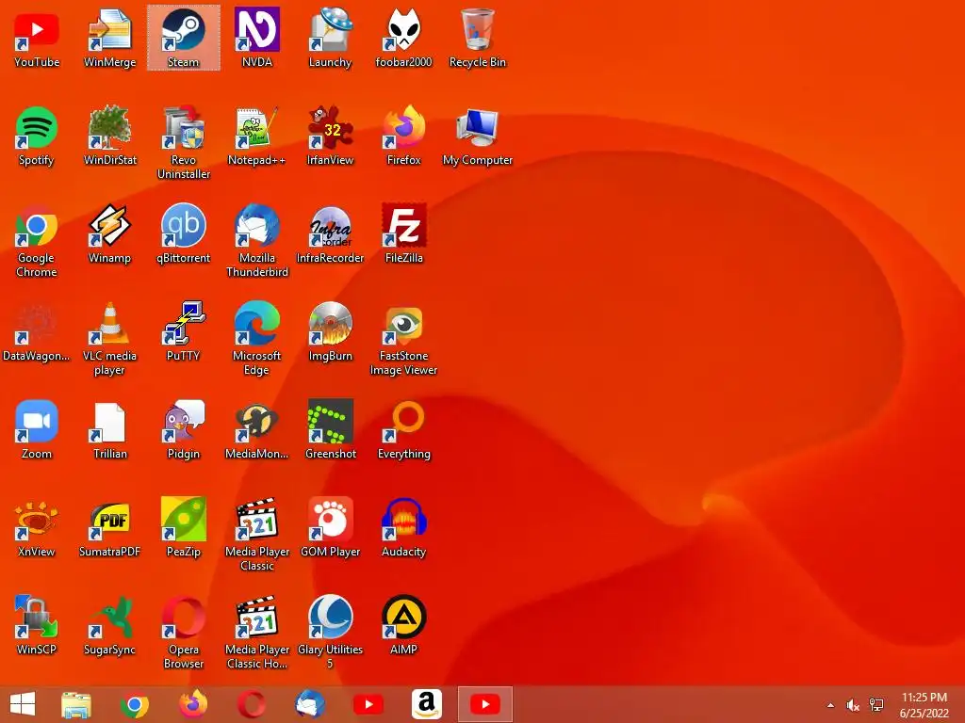Show hidden system tray icons

tap(831, 705)
